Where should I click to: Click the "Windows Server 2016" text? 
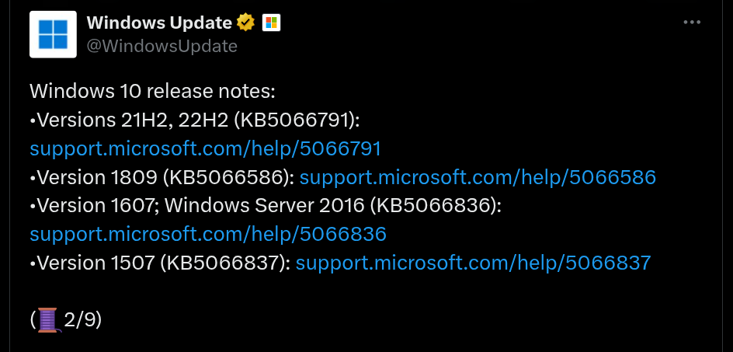pyautogui.click(x=264, y=206)
